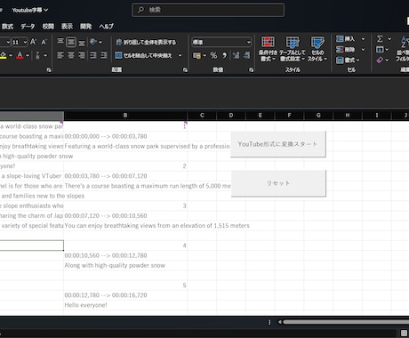Open the データ ribbon tab

[x=28, y=27]
